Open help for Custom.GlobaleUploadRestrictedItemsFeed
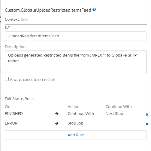This screenshot has height=151, width=151. pyautogui.click(x=94, y=10)
